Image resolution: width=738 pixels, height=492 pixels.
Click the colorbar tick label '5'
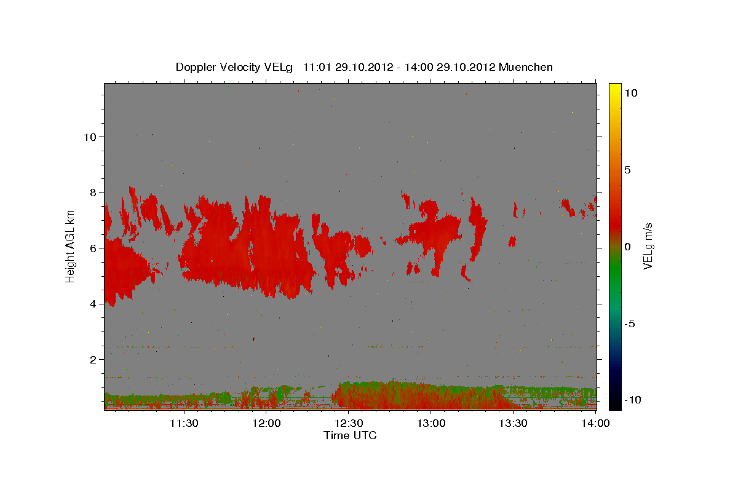coord(627,170)
